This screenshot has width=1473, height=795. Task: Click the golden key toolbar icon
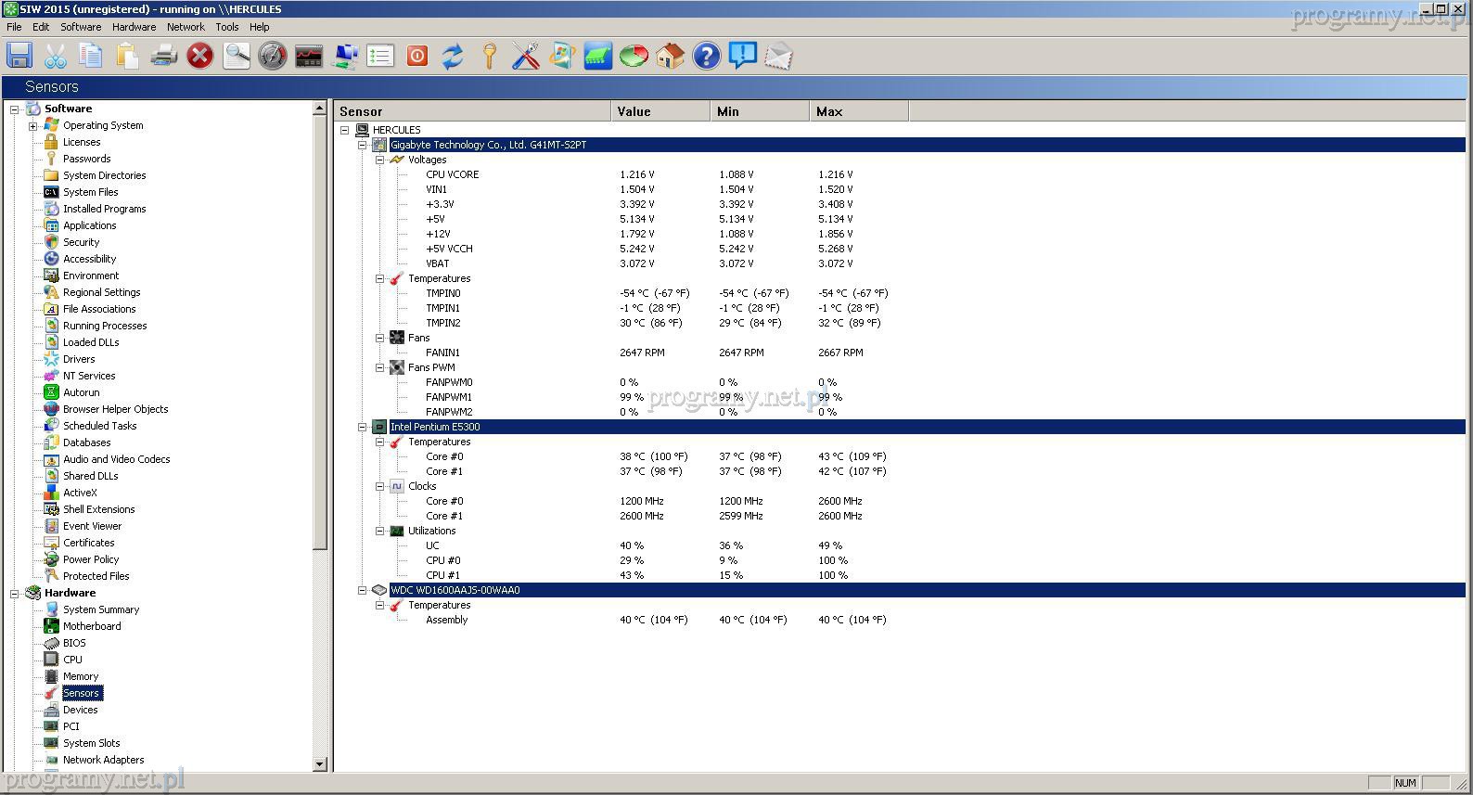489,57
